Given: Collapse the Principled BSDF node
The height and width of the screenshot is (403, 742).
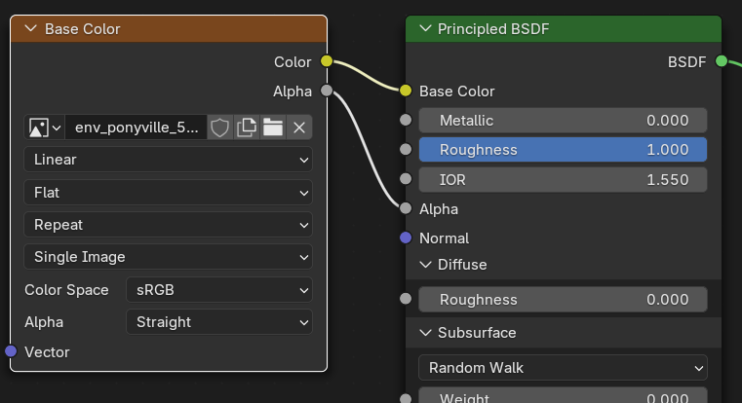Looking at the screenshot, I should (425, 29).
